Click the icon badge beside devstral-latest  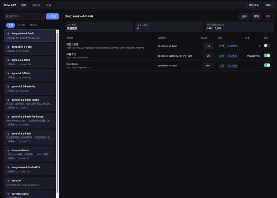click(8, 150)
